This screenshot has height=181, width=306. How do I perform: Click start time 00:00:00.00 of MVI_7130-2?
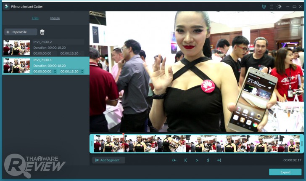click(42, 53)
